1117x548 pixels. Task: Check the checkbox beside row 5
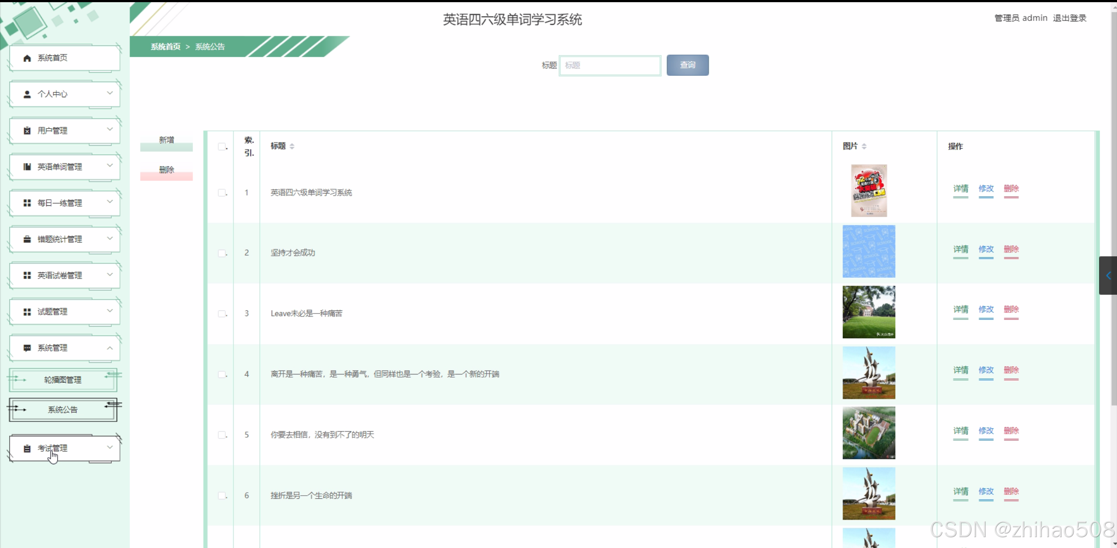221,435
